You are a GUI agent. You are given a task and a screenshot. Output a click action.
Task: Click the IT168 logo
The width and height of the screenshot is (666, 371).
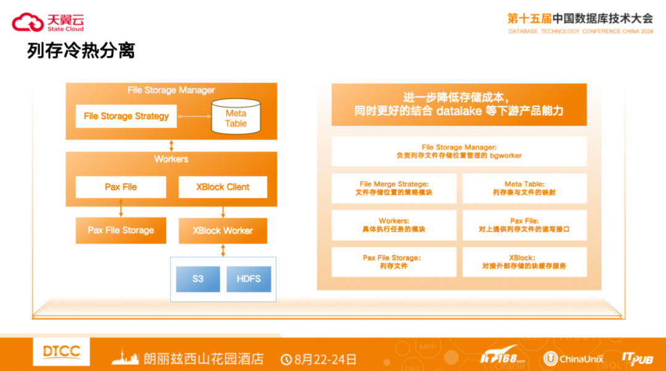[503, 356]
